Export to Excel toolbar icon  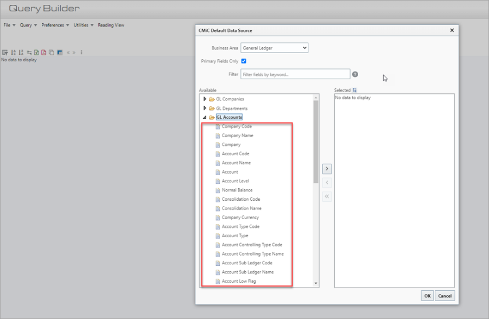36,53
